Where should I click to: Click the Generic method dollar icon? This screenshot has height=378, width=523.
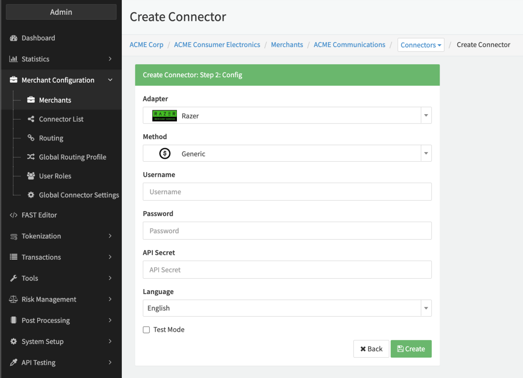tap(165, 154)
